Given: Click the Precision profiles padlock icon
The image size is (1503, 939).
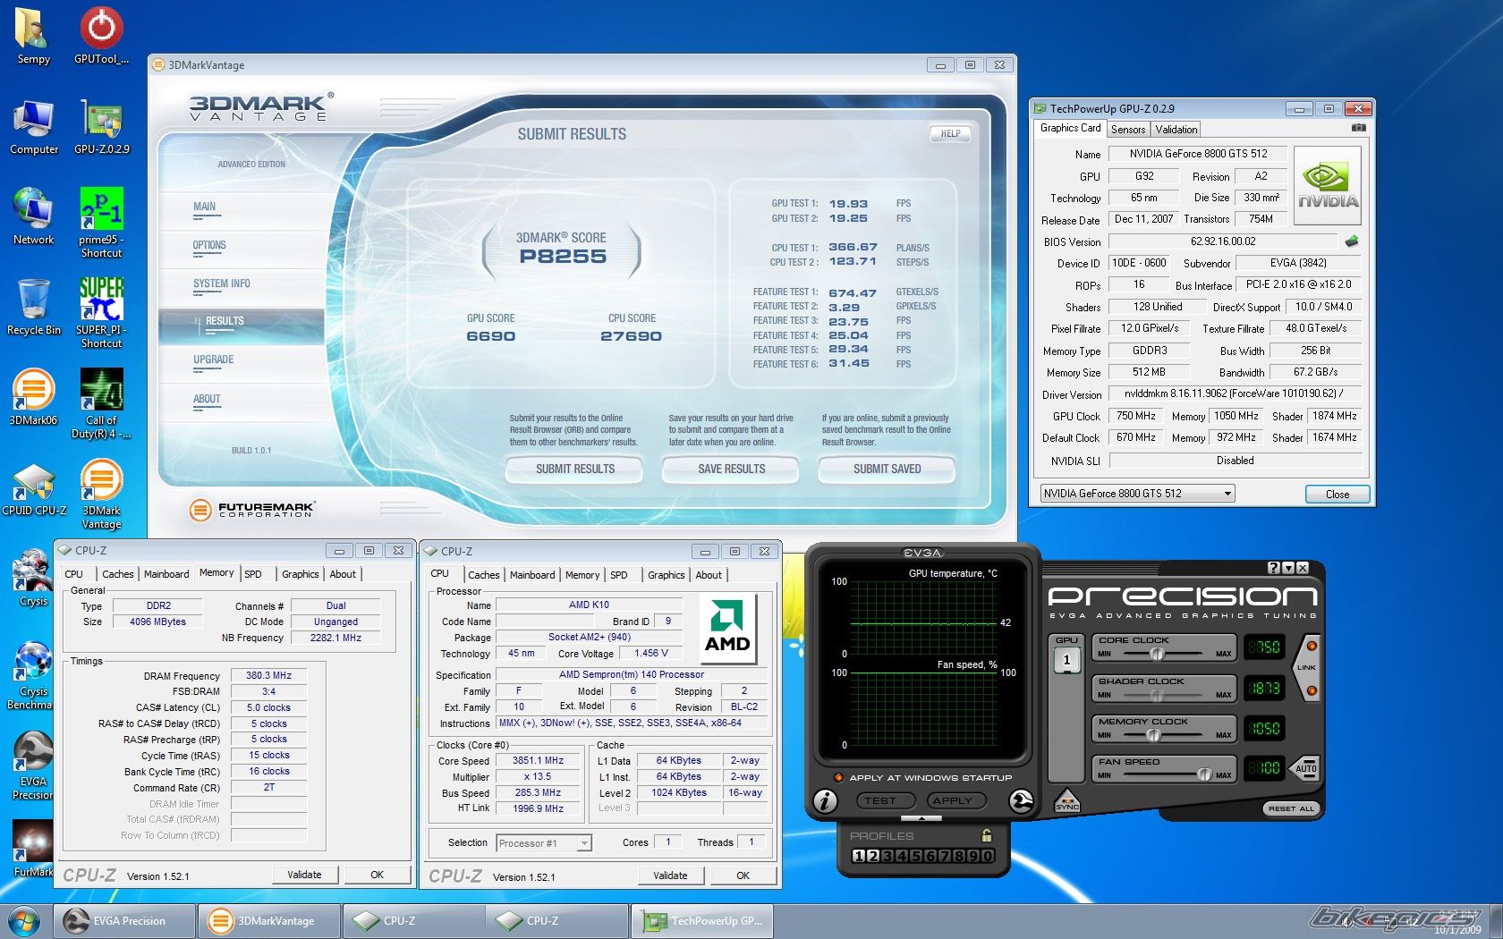Looking at the screenshot, I should (x=986, y=835).
